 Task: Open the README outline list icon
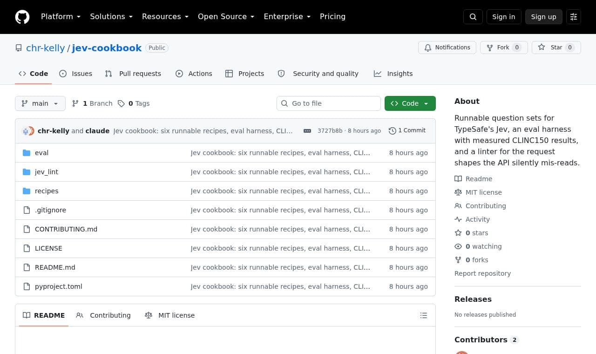[x=424, y=315]
